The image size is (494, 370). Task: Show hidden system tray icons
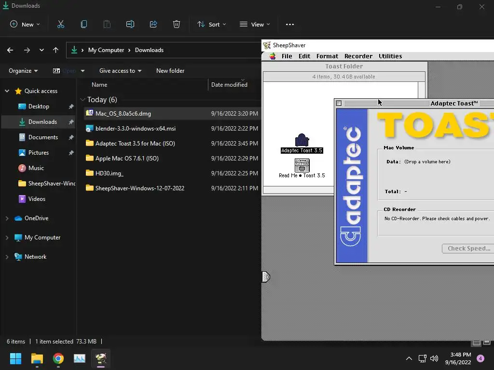pos(409,358)
